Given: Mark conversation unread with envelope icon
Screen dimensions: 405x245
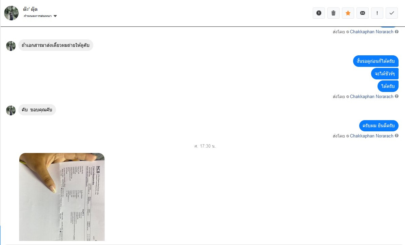Looking at the screenshot, I should coord(363,13).
